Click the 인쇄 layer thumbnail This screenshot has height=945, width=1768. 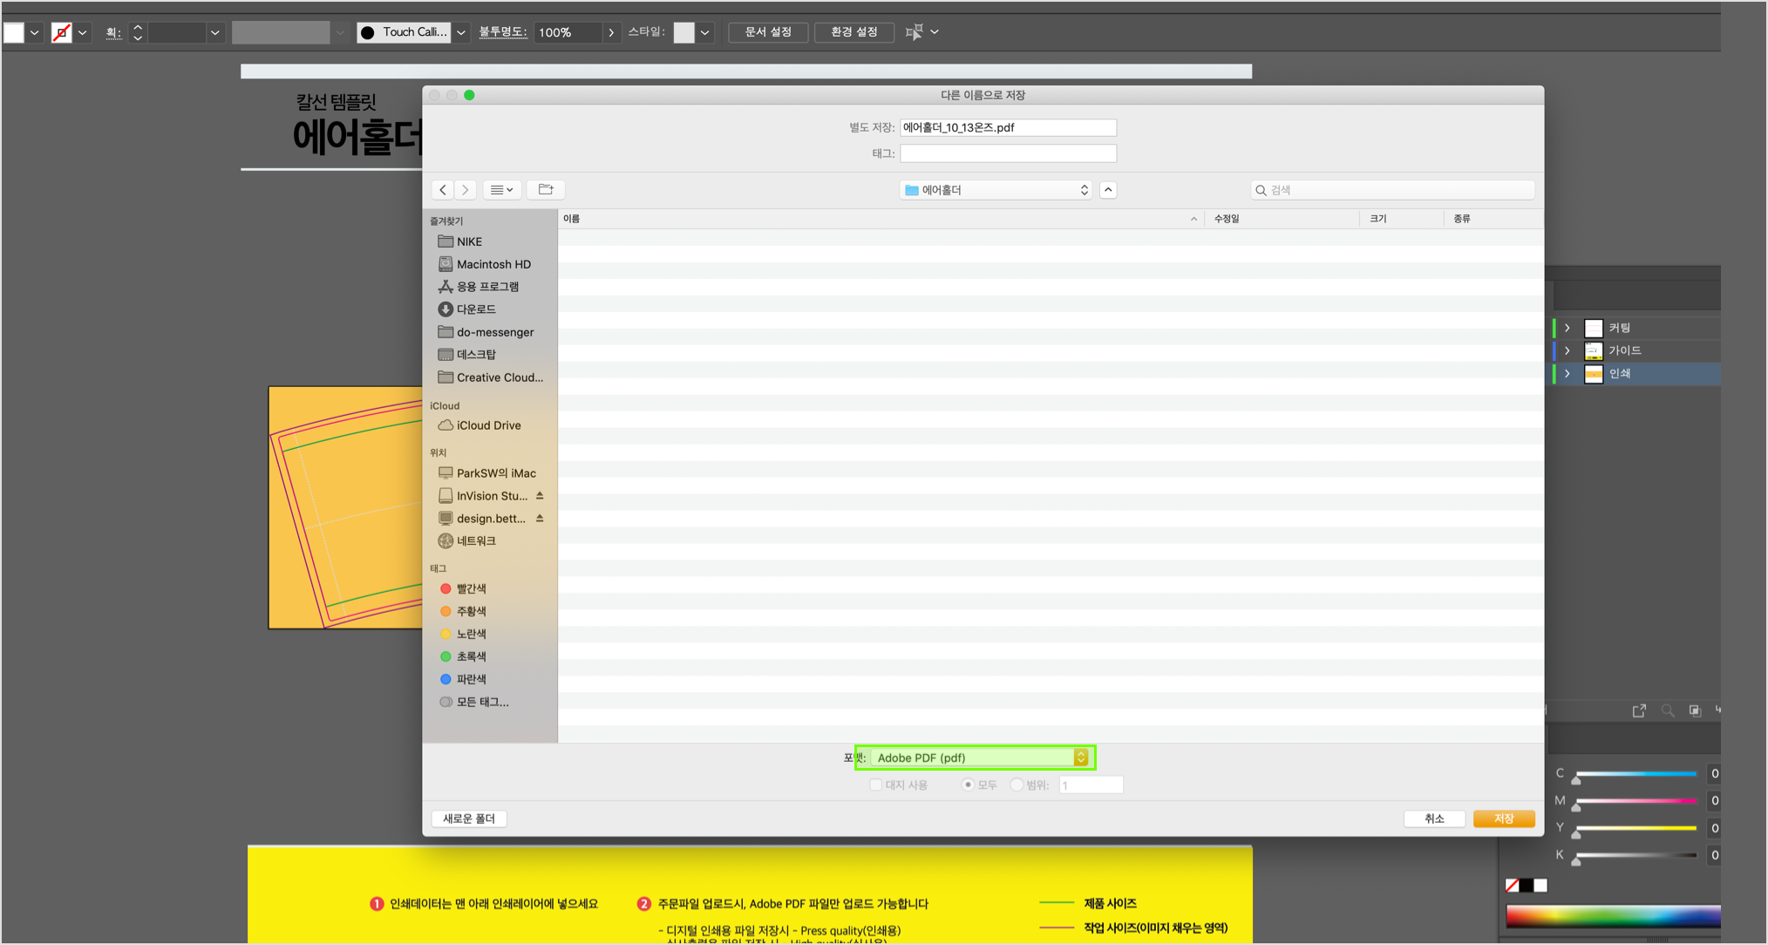[x=1594, y=373]
